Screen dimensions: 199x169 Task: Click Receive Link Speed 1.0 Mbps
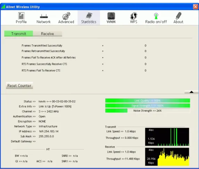(x=121, y=152)
